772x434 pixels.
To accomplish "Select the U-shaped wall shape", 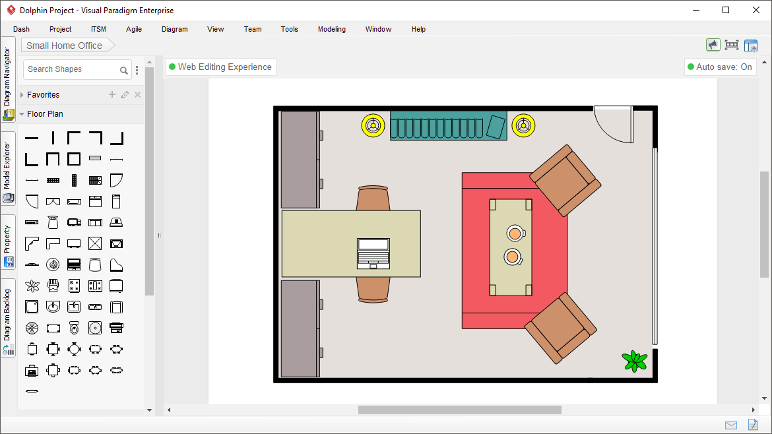I will point(53,160).
